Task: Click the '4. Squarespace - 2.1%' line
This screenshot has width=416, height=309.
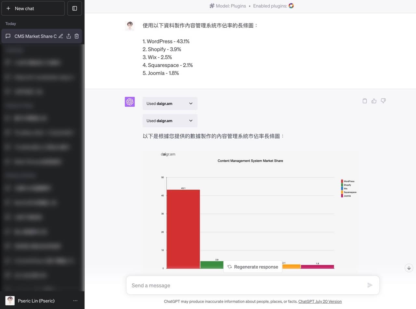Action: (x=168, y=65)
